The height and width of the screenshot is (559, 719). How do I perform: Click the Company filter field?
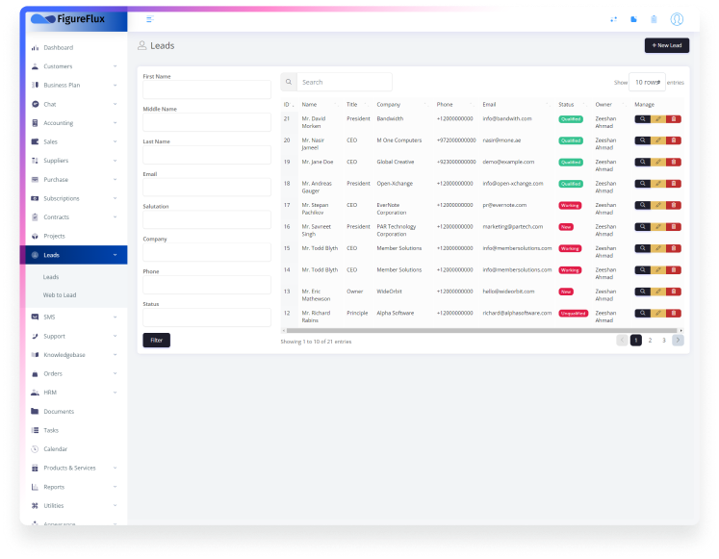[x=207, y=252]
